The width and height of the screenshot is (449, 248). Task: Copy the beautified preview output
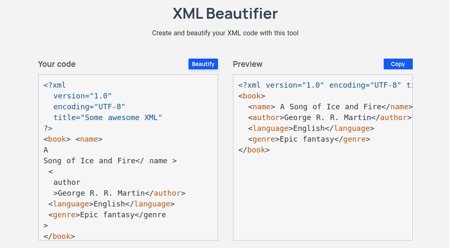[x=398, y=64]
